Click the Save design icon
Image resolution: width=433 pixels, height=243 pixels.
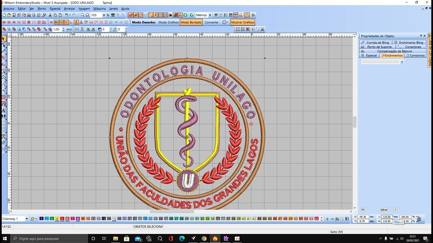(14, 15)
